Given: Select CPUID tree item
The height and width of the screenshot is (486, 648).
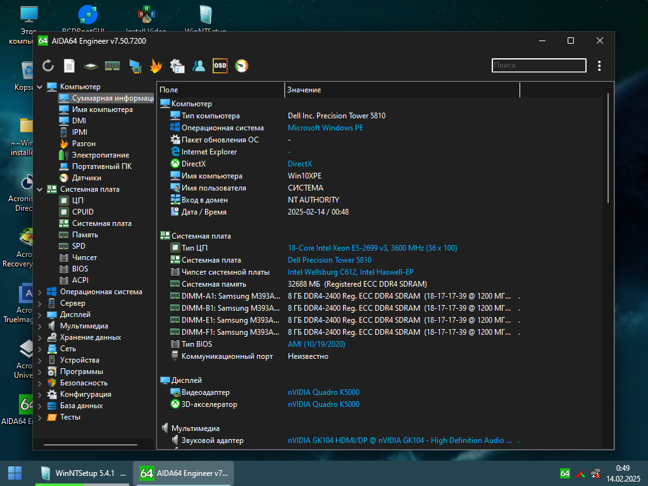Looking at the screenshot, I should point(83,211).
